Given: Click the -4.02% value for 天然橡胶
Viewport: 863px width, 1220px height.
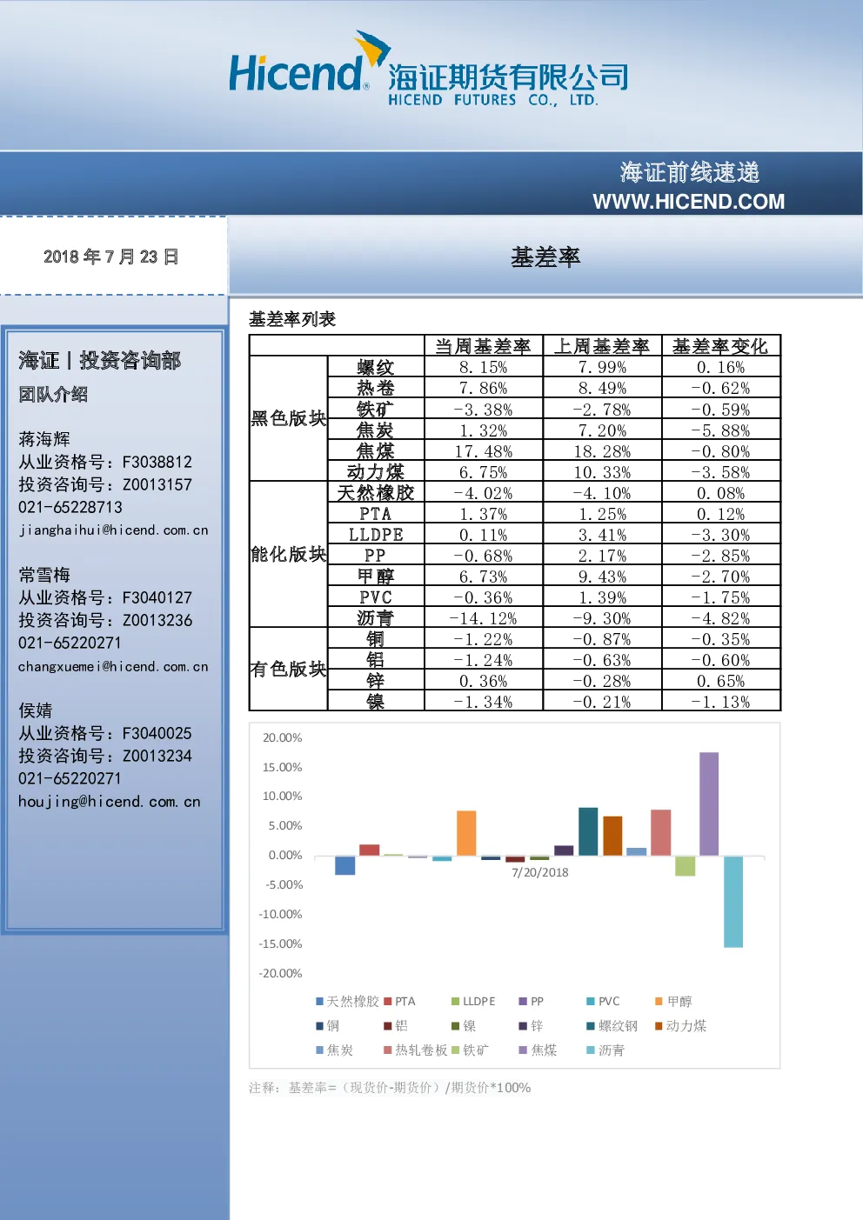Looking at the screenshot, I should [483, 493].
